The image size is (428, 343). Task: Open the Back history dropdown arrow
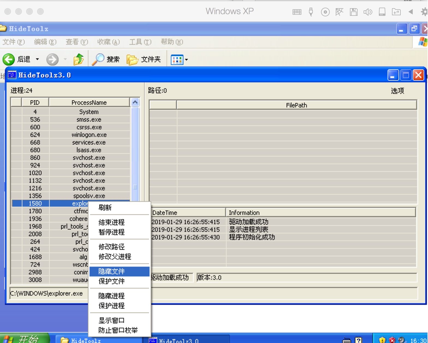[37, 59]
